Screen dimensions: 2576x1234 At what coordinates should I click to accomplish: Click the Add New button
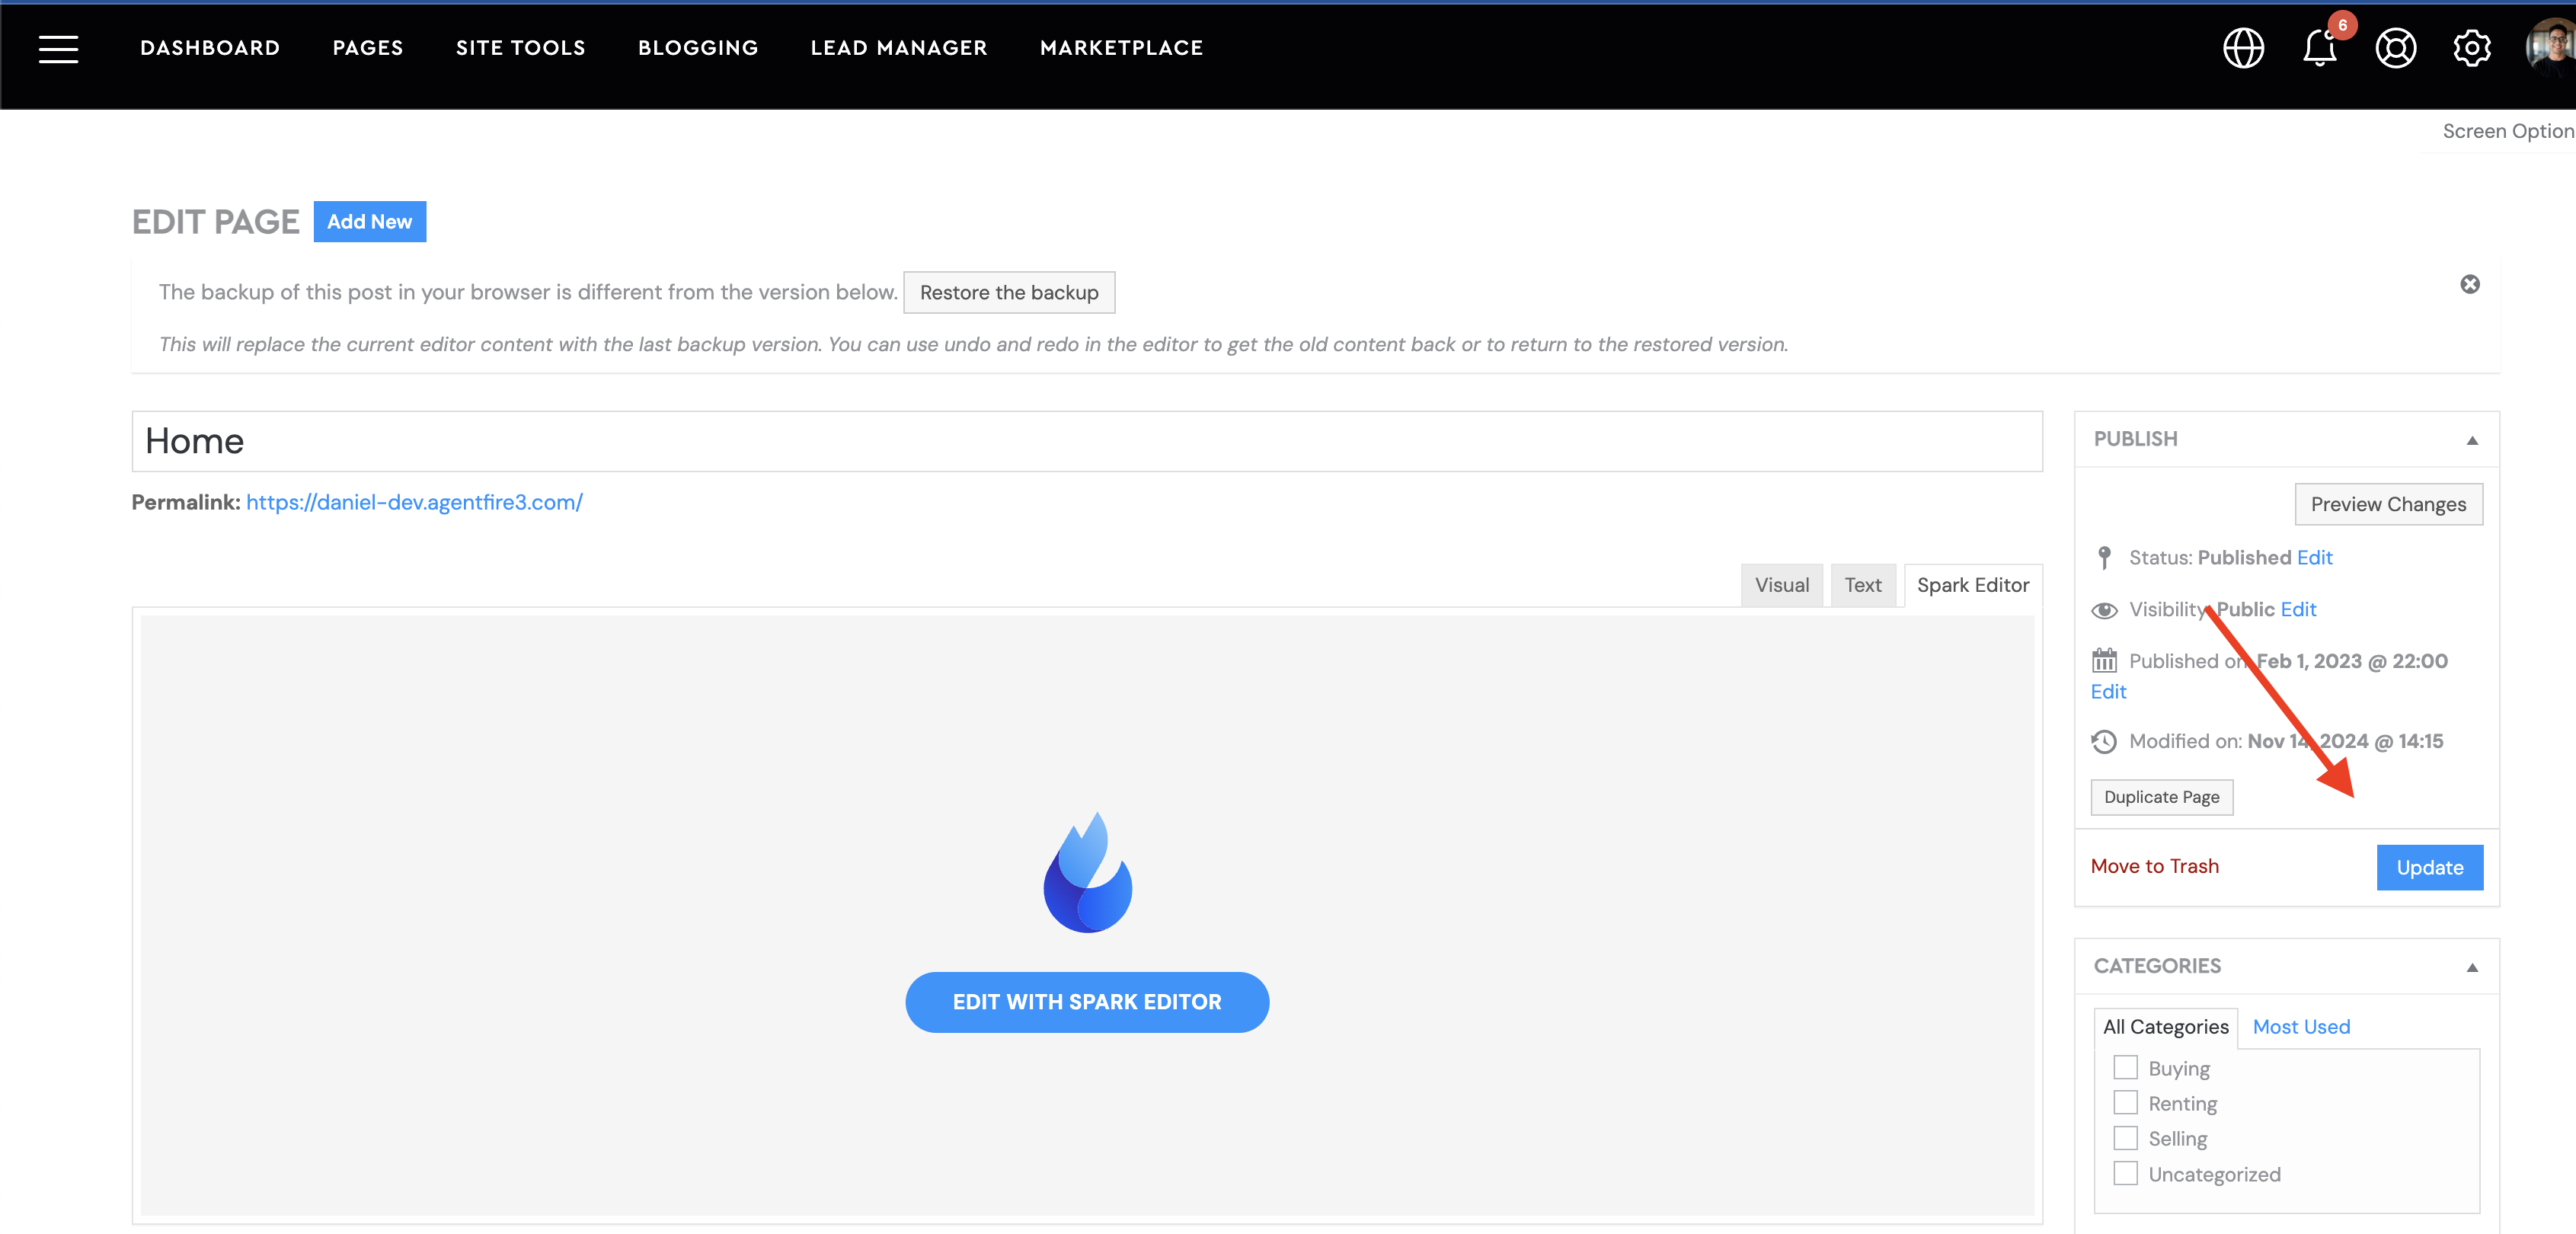tap(369, 221)
